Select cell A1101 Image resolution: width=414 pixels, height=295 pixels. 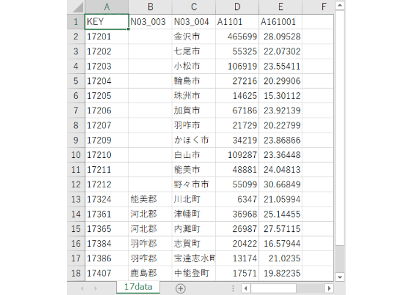click(x=237, y=21)
